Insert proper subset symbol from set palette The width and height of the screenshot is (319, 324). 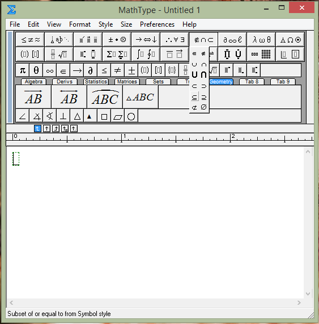point(194,86)
